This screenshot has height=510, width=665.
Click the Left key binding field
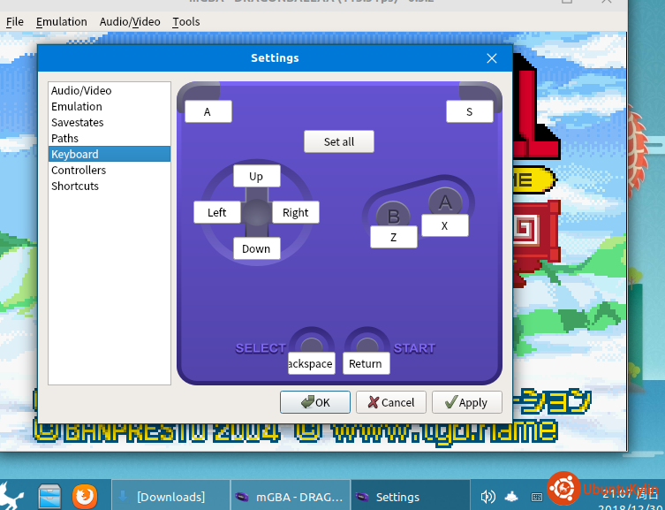tap(217, 212)
